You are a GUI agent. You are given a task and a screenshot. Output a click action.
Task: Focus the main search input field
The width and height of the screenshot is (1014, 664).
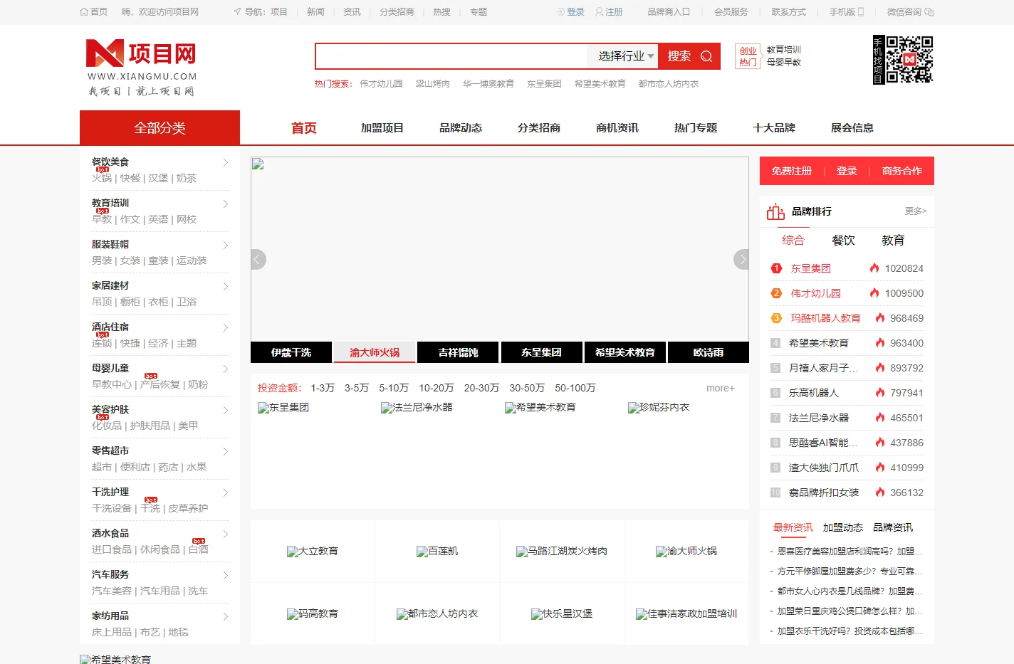[451, 56]
